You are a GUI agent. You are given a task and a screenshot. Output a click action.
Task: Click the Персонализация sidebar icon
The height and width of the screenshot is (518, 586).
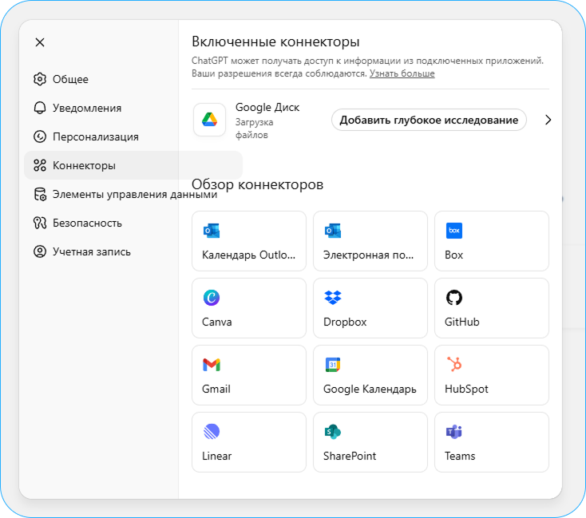tap(40, 136)
